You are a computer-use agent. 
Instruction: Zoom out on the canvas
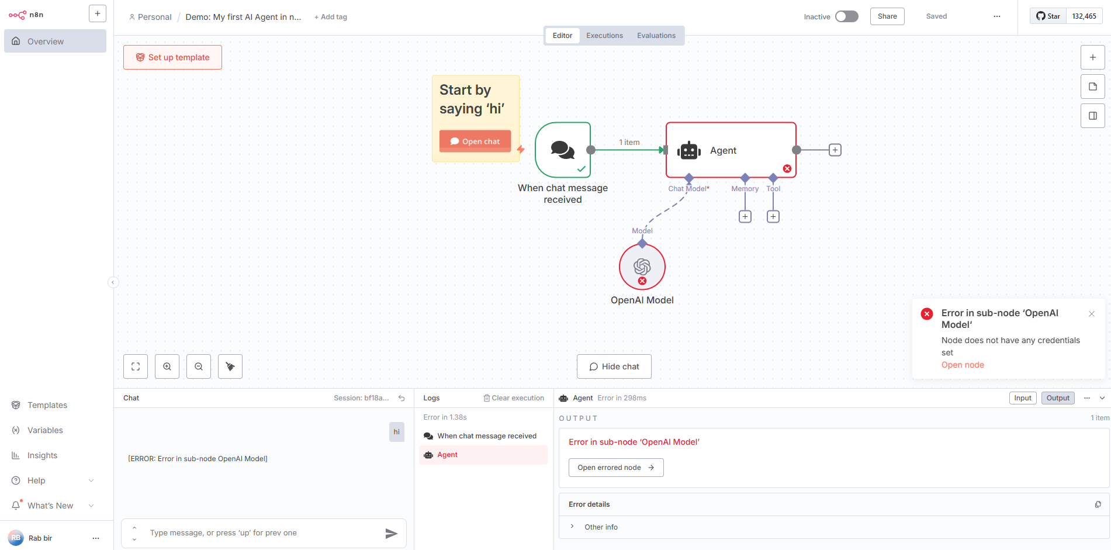199,366
